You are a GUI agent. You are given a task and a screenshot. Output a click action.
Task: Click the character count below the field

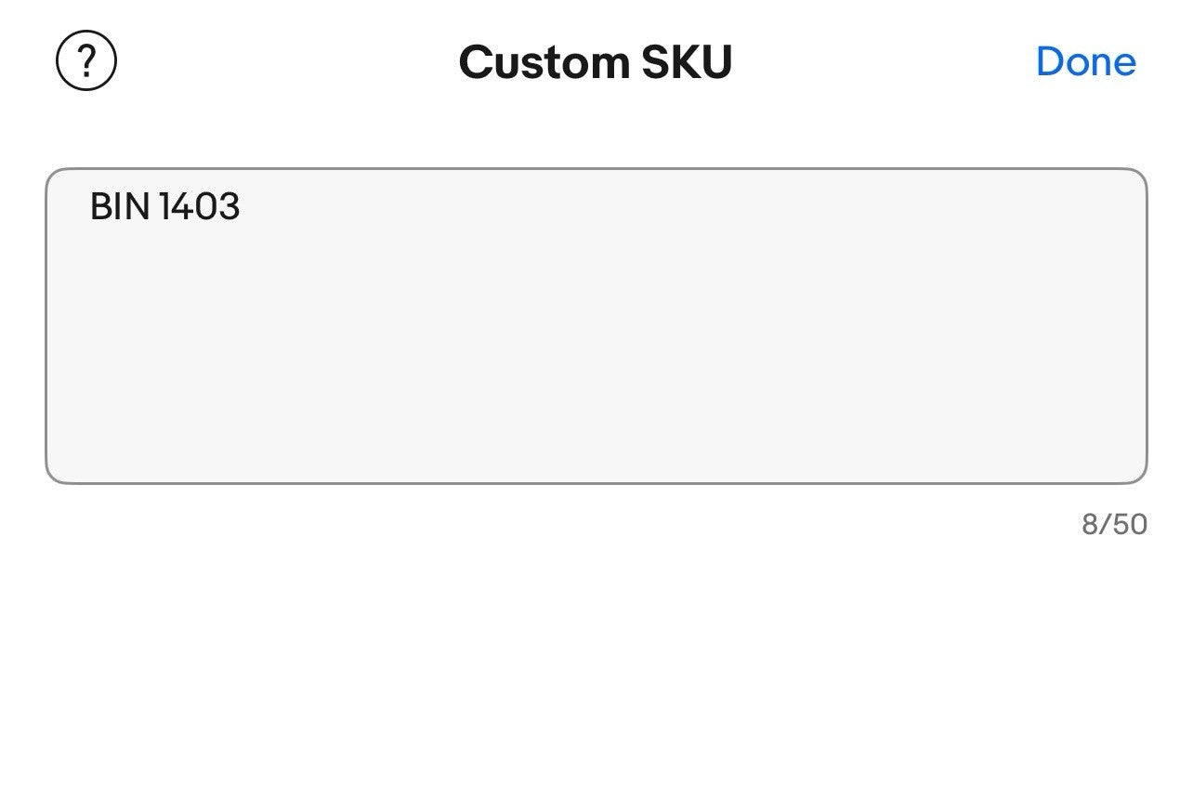1114,524
